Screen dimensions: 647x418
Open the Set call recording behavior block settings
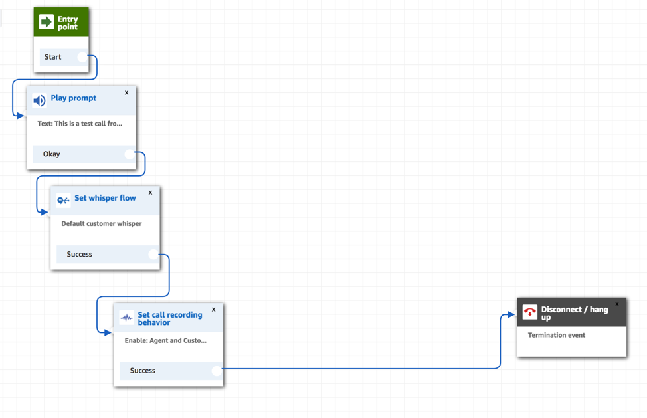click(x=169, y=318)
